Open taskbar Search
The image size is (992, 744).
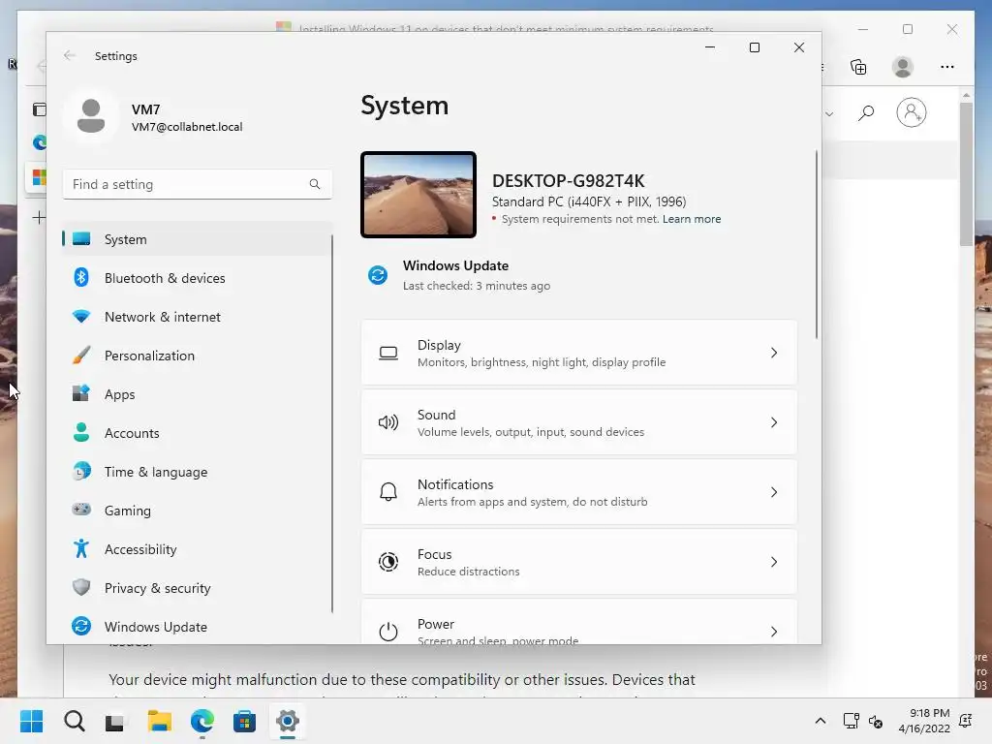coord(75,721)
